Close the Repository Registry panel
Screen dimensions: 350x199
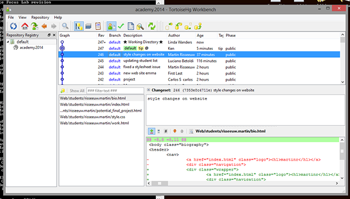click(x=54, y=35)
